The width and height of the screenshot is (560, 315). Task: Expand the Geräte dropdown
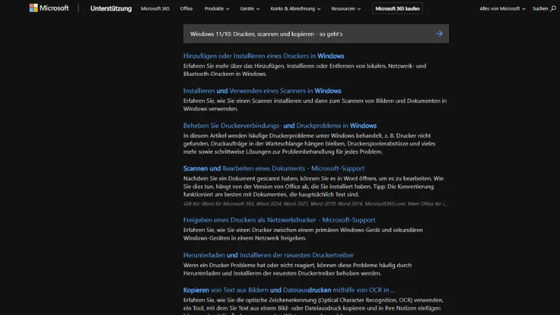tap(249, 8)
